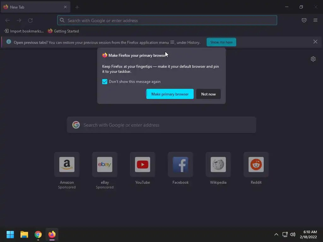
Task: Click the search magnifier in address bar
Action: click(62, 20)
